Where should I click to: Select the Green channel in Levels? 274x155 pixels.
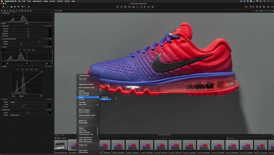29,50
